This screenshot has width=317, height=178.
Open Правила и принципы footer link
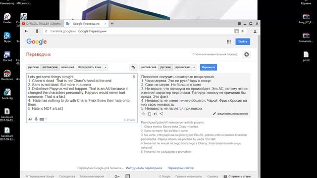click(189, 177)
